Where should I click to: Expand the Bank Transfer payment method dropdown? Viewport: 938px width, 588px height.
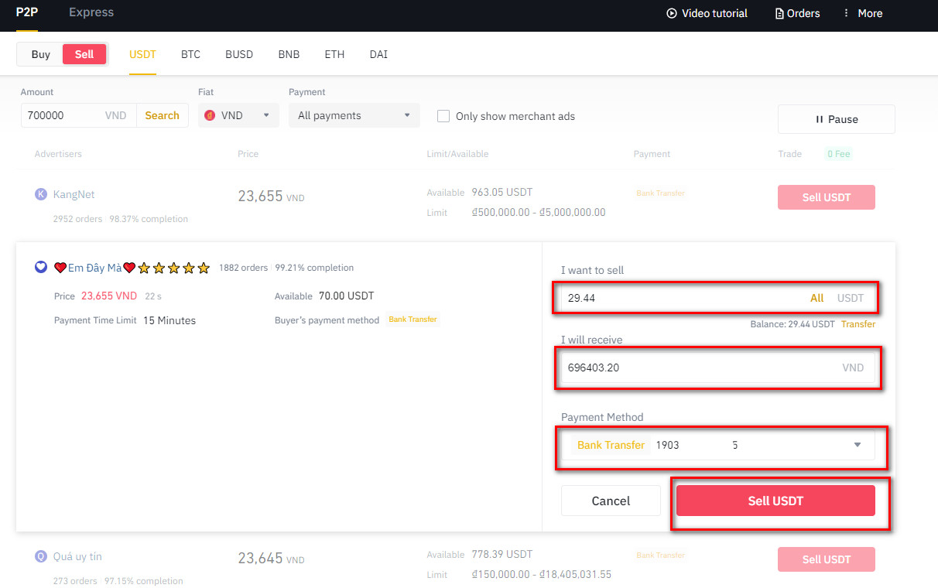point(857,445)
